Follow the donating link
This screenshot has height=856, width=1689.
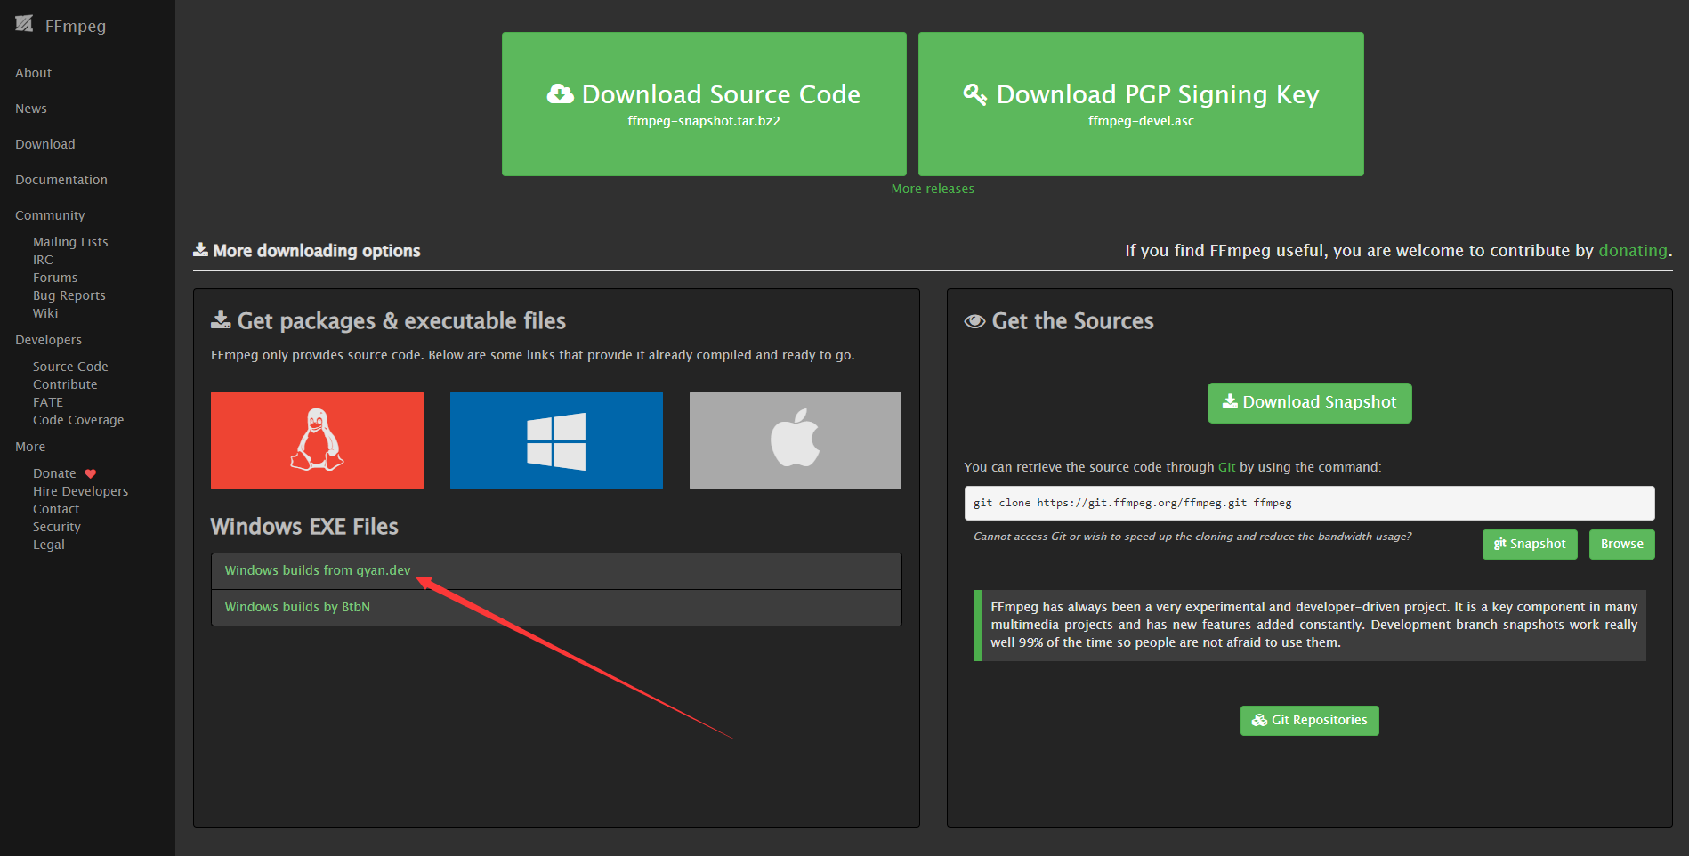[x=1633, y=251]
